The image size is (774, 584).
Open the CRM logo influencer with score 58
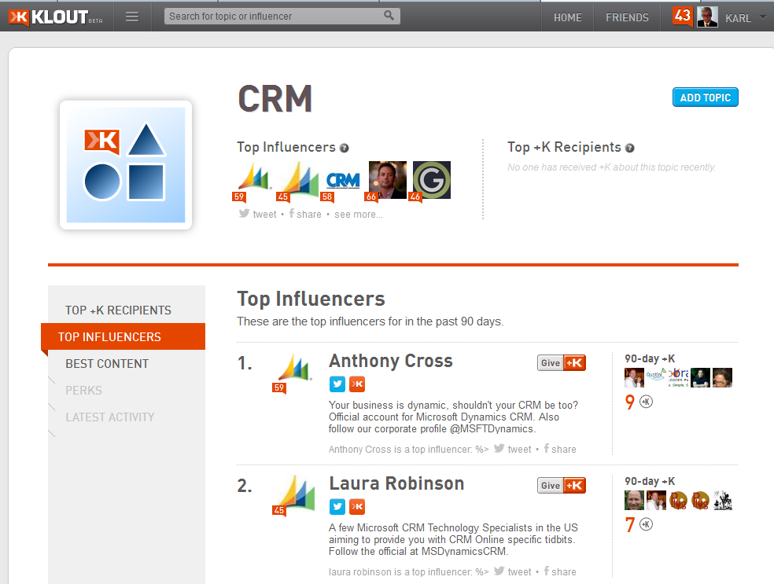(343, 181)
